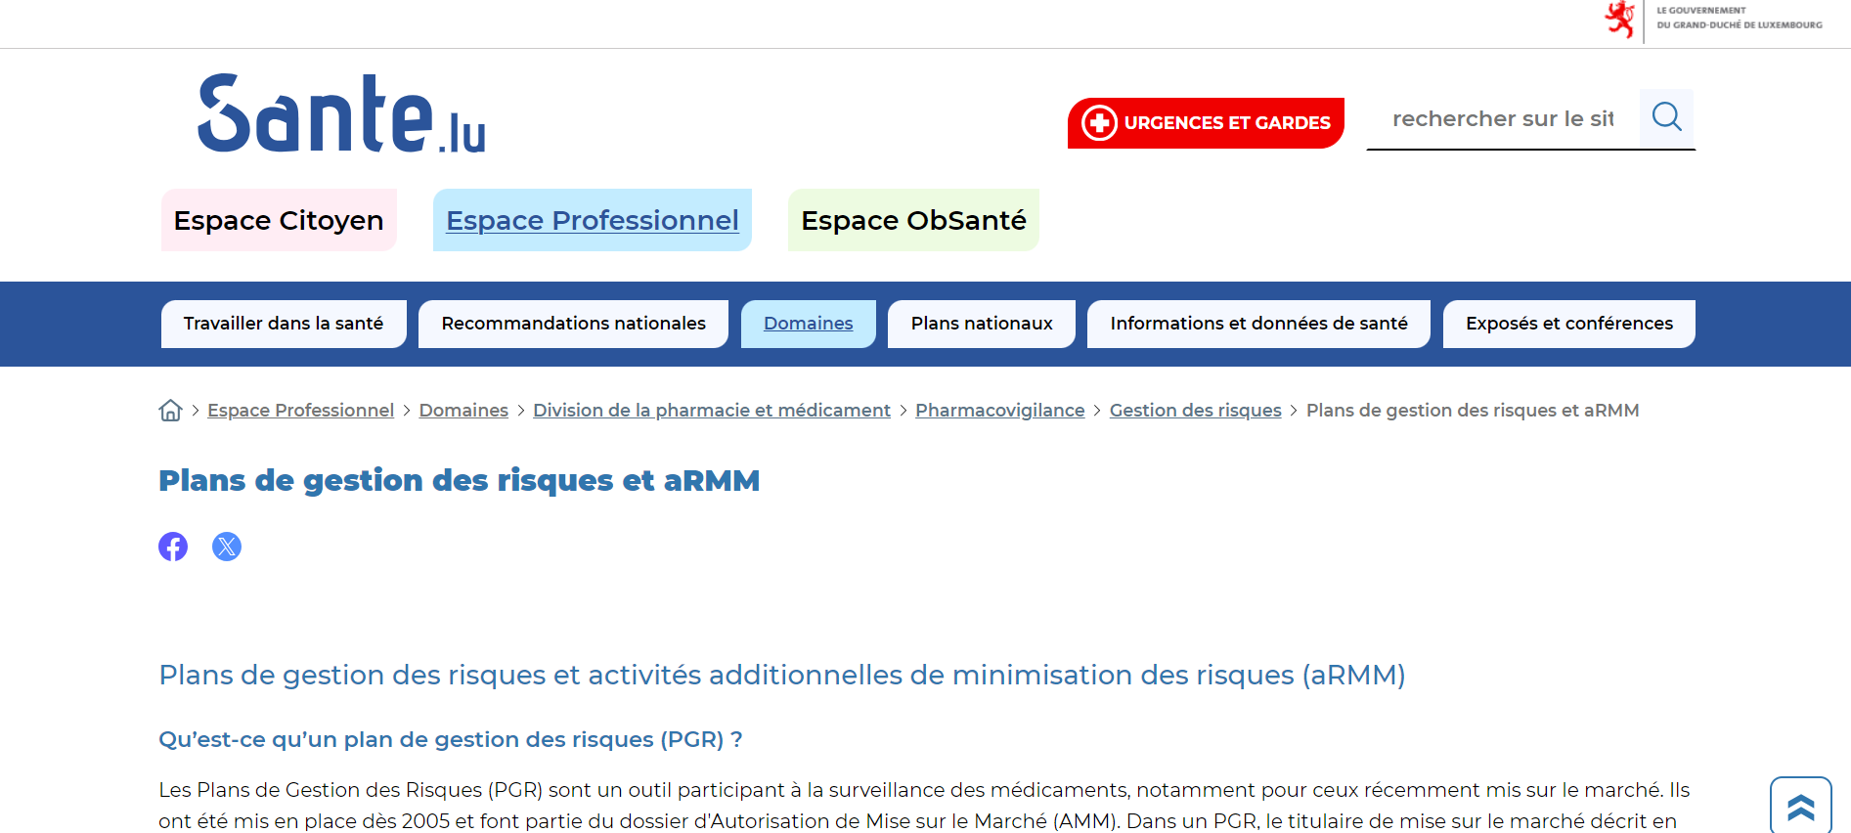Image resolution: width=1851 pixels, height=833 pixels.
Task: Open the Sante.lu logo homepage
Action: (341, 113)
